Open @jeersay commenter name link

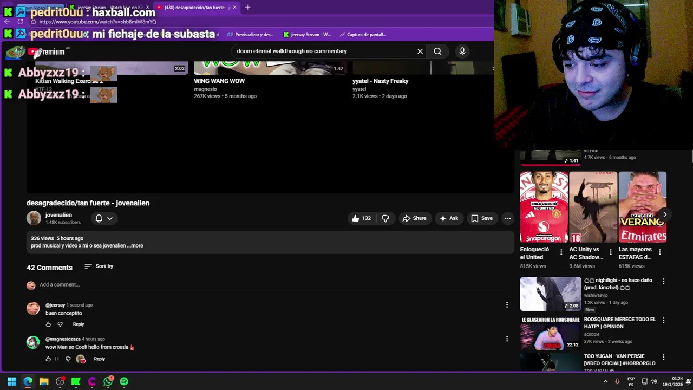pos(55,305)
